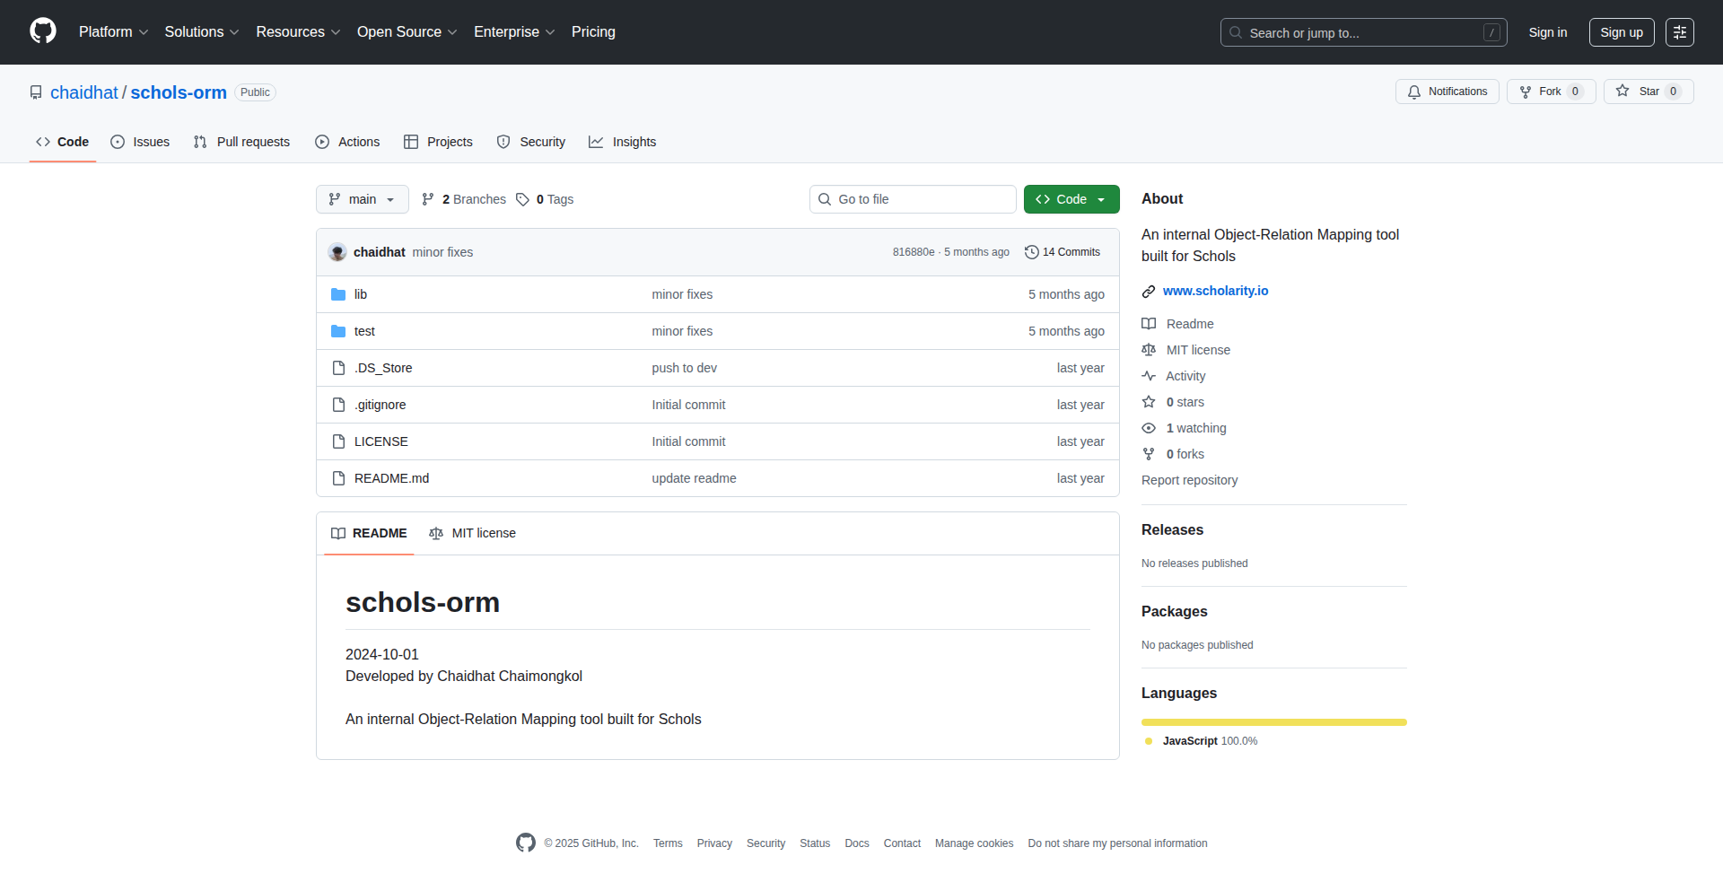
Task: Open the push to dev commit message
Action: (x=685, y=368)
